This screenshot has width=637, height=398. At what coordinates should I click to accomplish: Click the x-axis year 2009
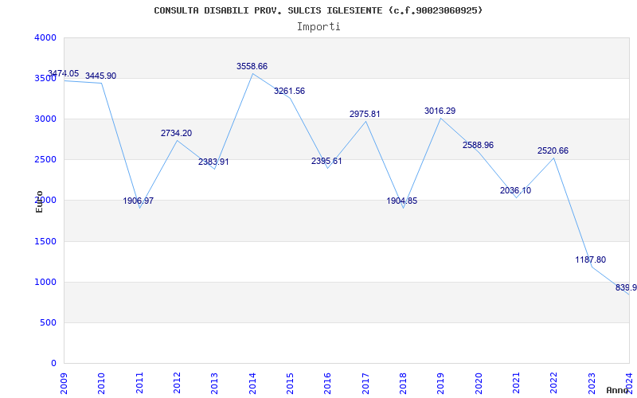[x=64, y=384]
